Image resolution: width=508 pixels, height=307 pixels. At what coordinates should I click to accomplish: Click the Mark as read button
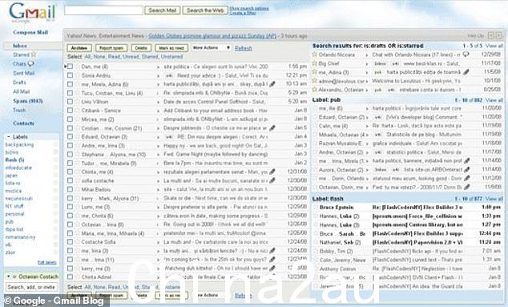pos(171,48)
